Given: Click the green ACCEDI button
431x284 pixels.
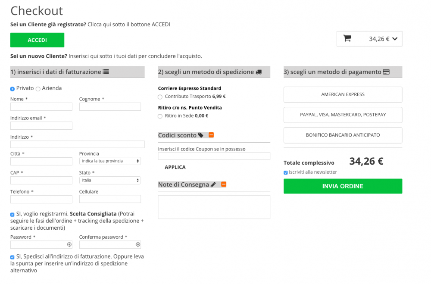Looking at the screenshot, I should [x=37, y=40].
